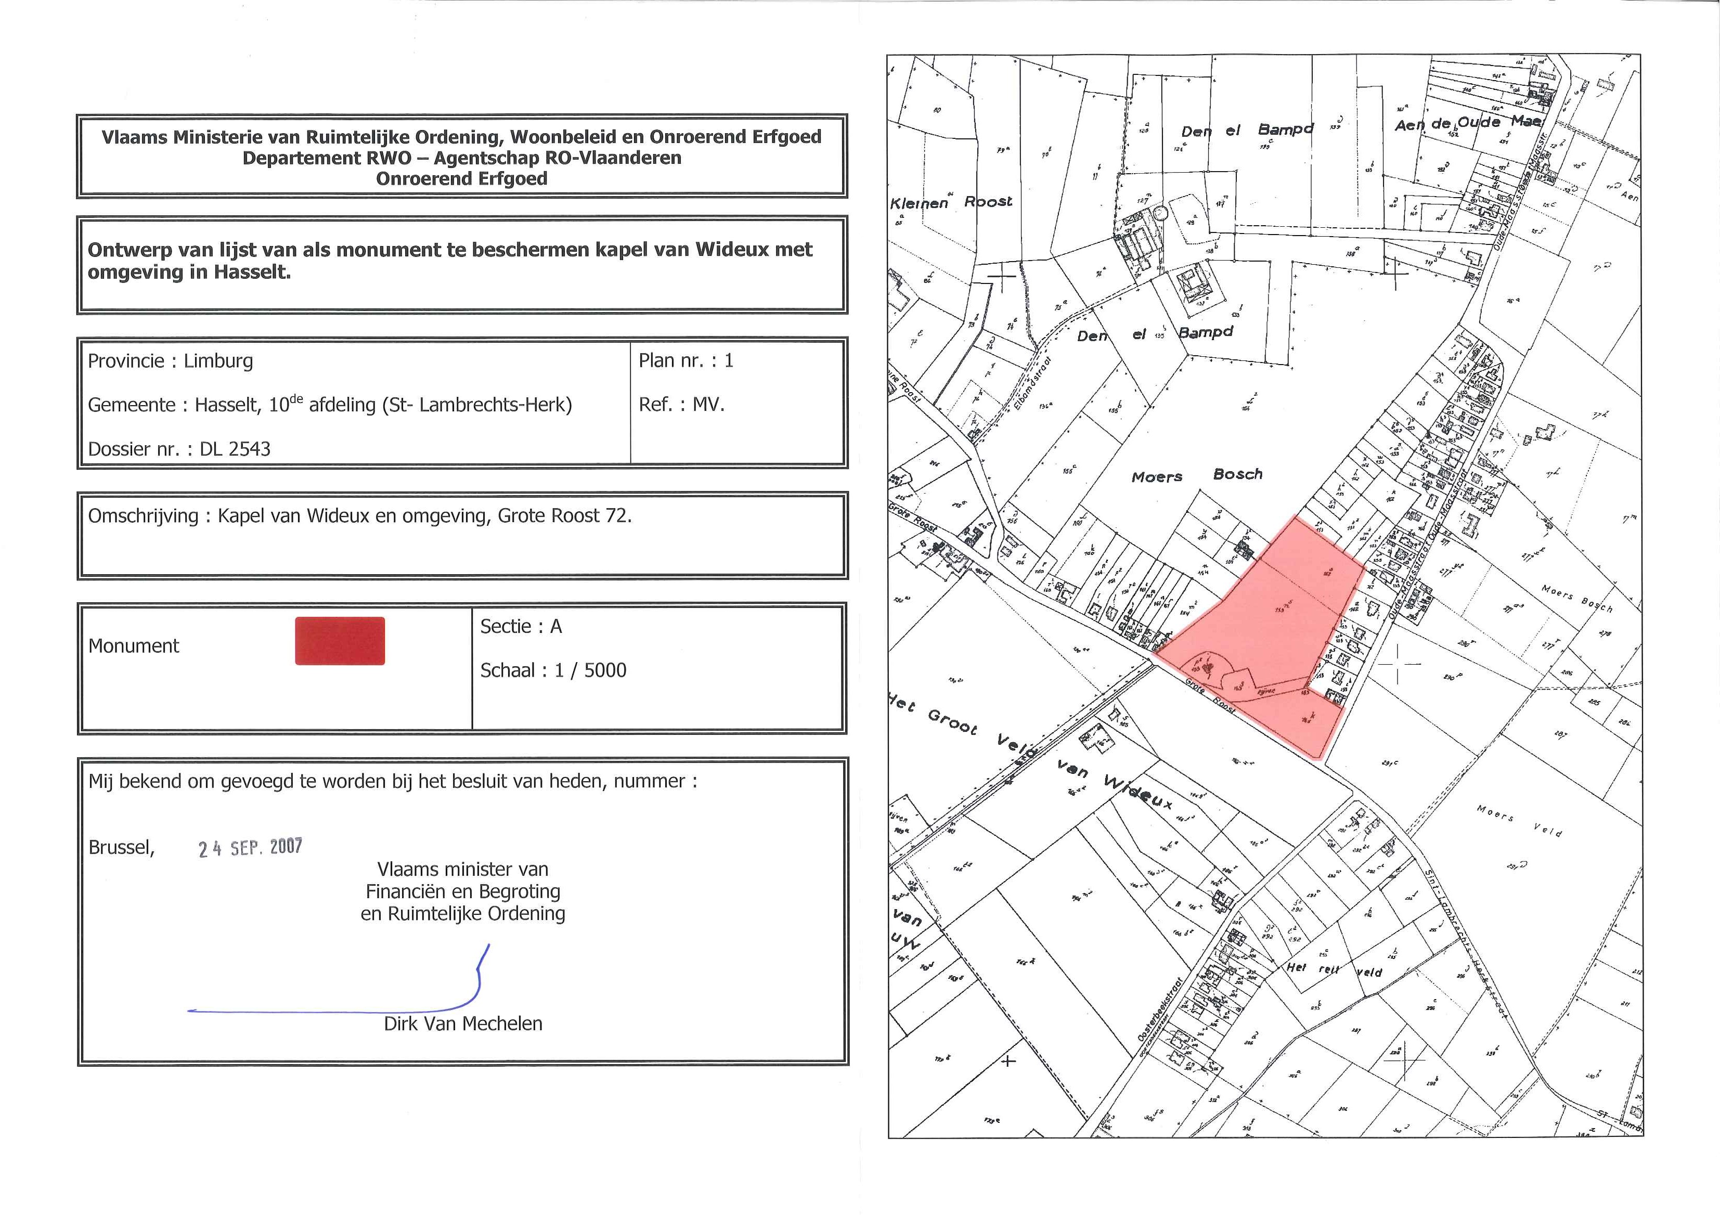Click the Omschrijving Kapel van Wideux description

pos(360,515)
